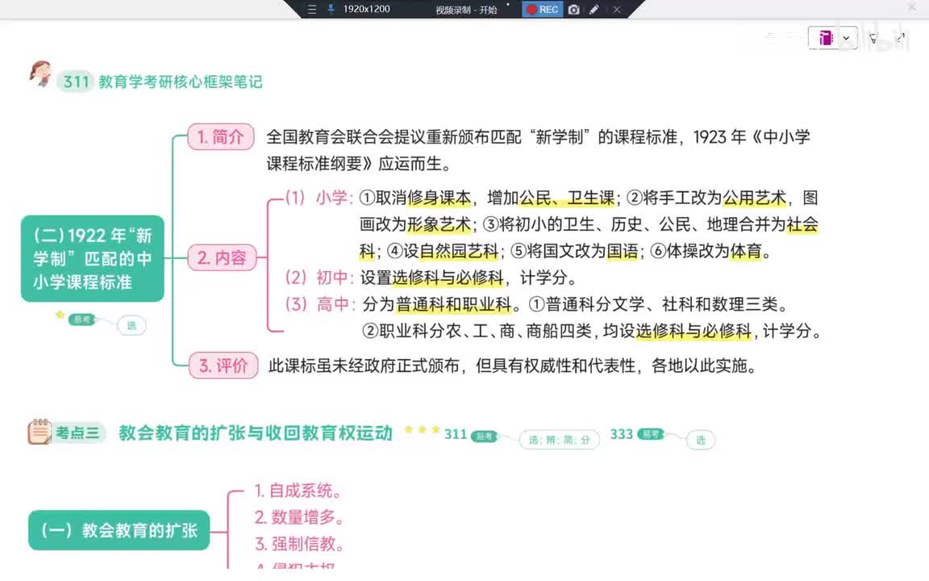Click the expand fullscreen arrows icon
The height and width of the screenshot is (581, 929).
click(901, 37)
